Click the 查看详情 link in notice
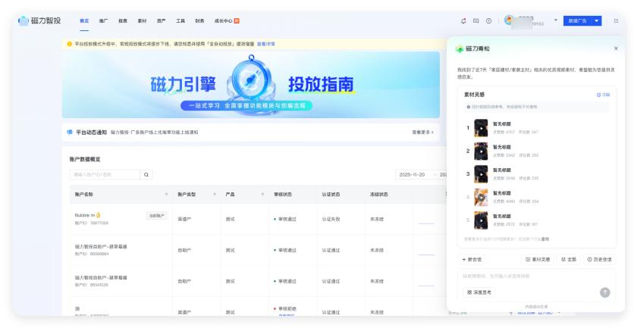This screenshot has height=328, width=637. tap(265, 44)
